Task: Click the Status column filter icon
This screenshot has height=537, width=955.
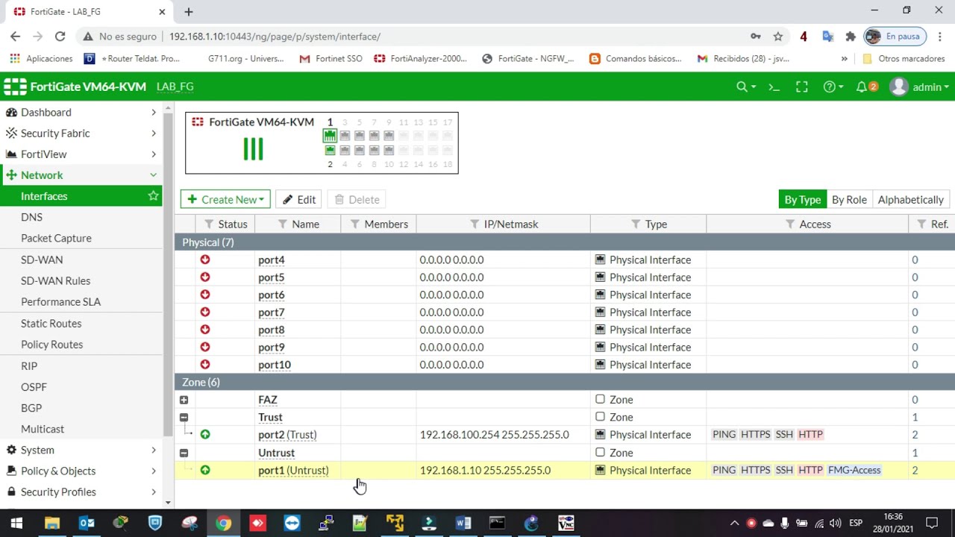Action: [x=209, y=224]
